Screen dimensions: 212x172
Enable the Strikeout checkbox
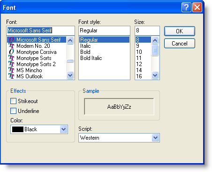point(13,101)
